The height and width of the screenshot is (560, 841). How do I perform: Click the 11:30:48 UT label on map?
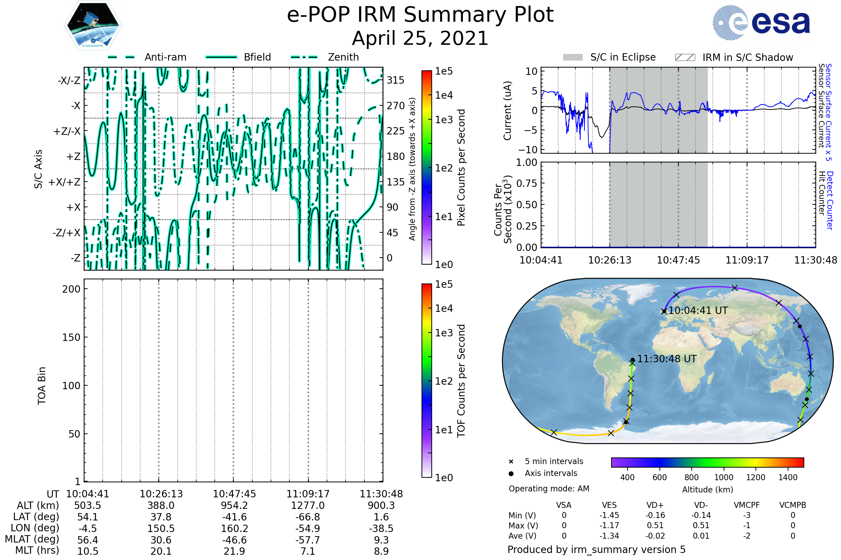coord(667,359)
